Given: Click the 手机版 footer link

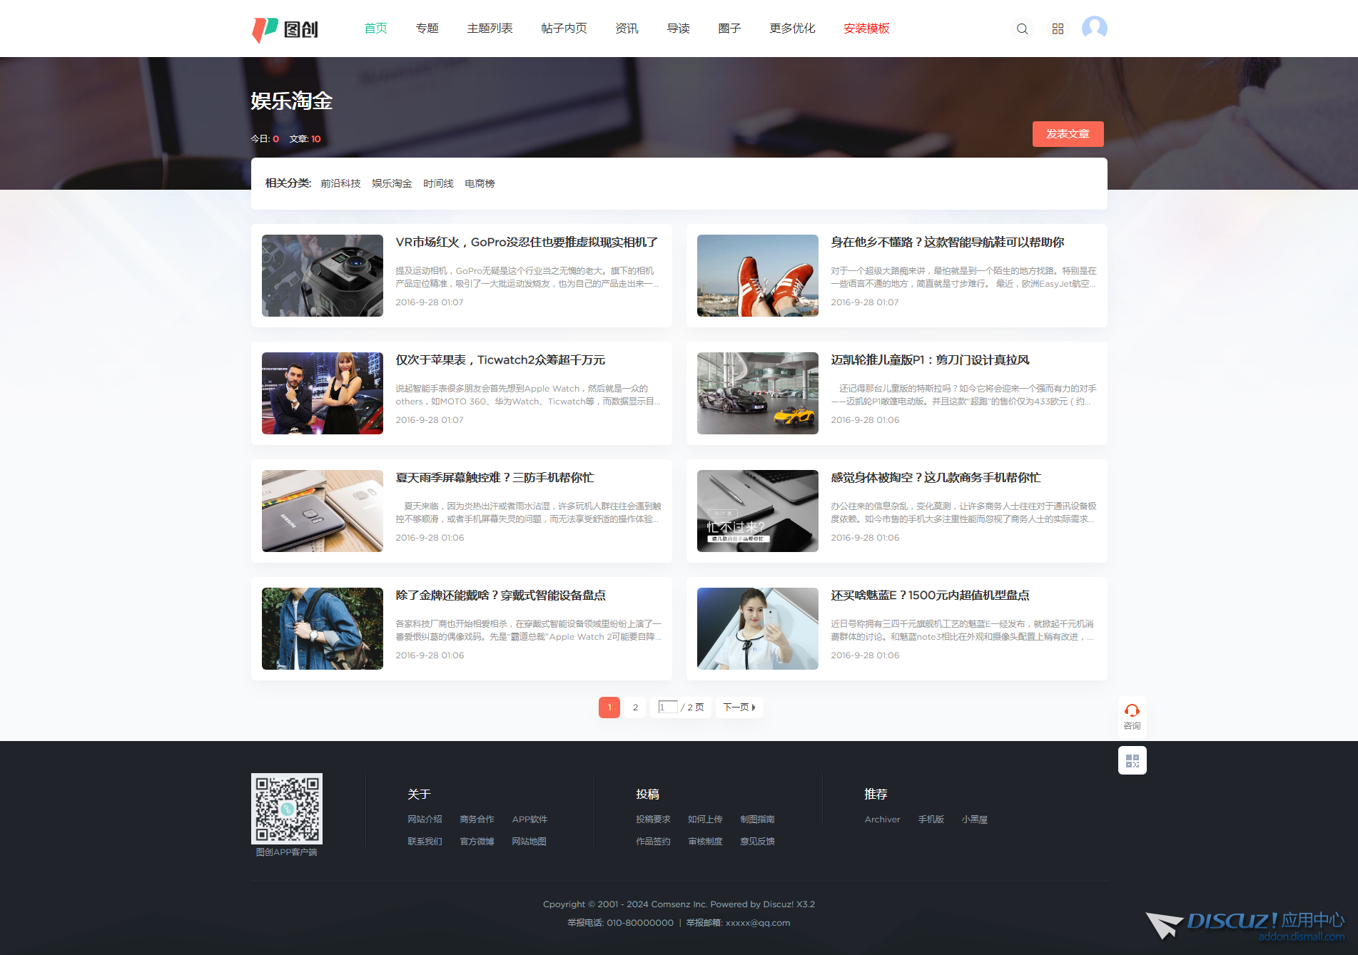Looking at the screenshot, I should (x=931, y=819).
